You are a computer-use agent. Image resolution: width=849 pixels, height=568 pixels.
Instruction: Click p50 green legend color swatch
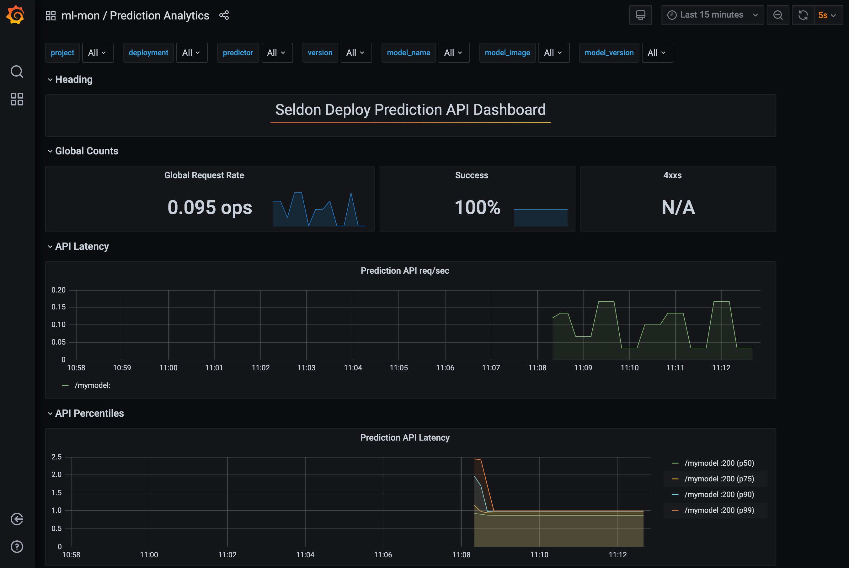675,463
